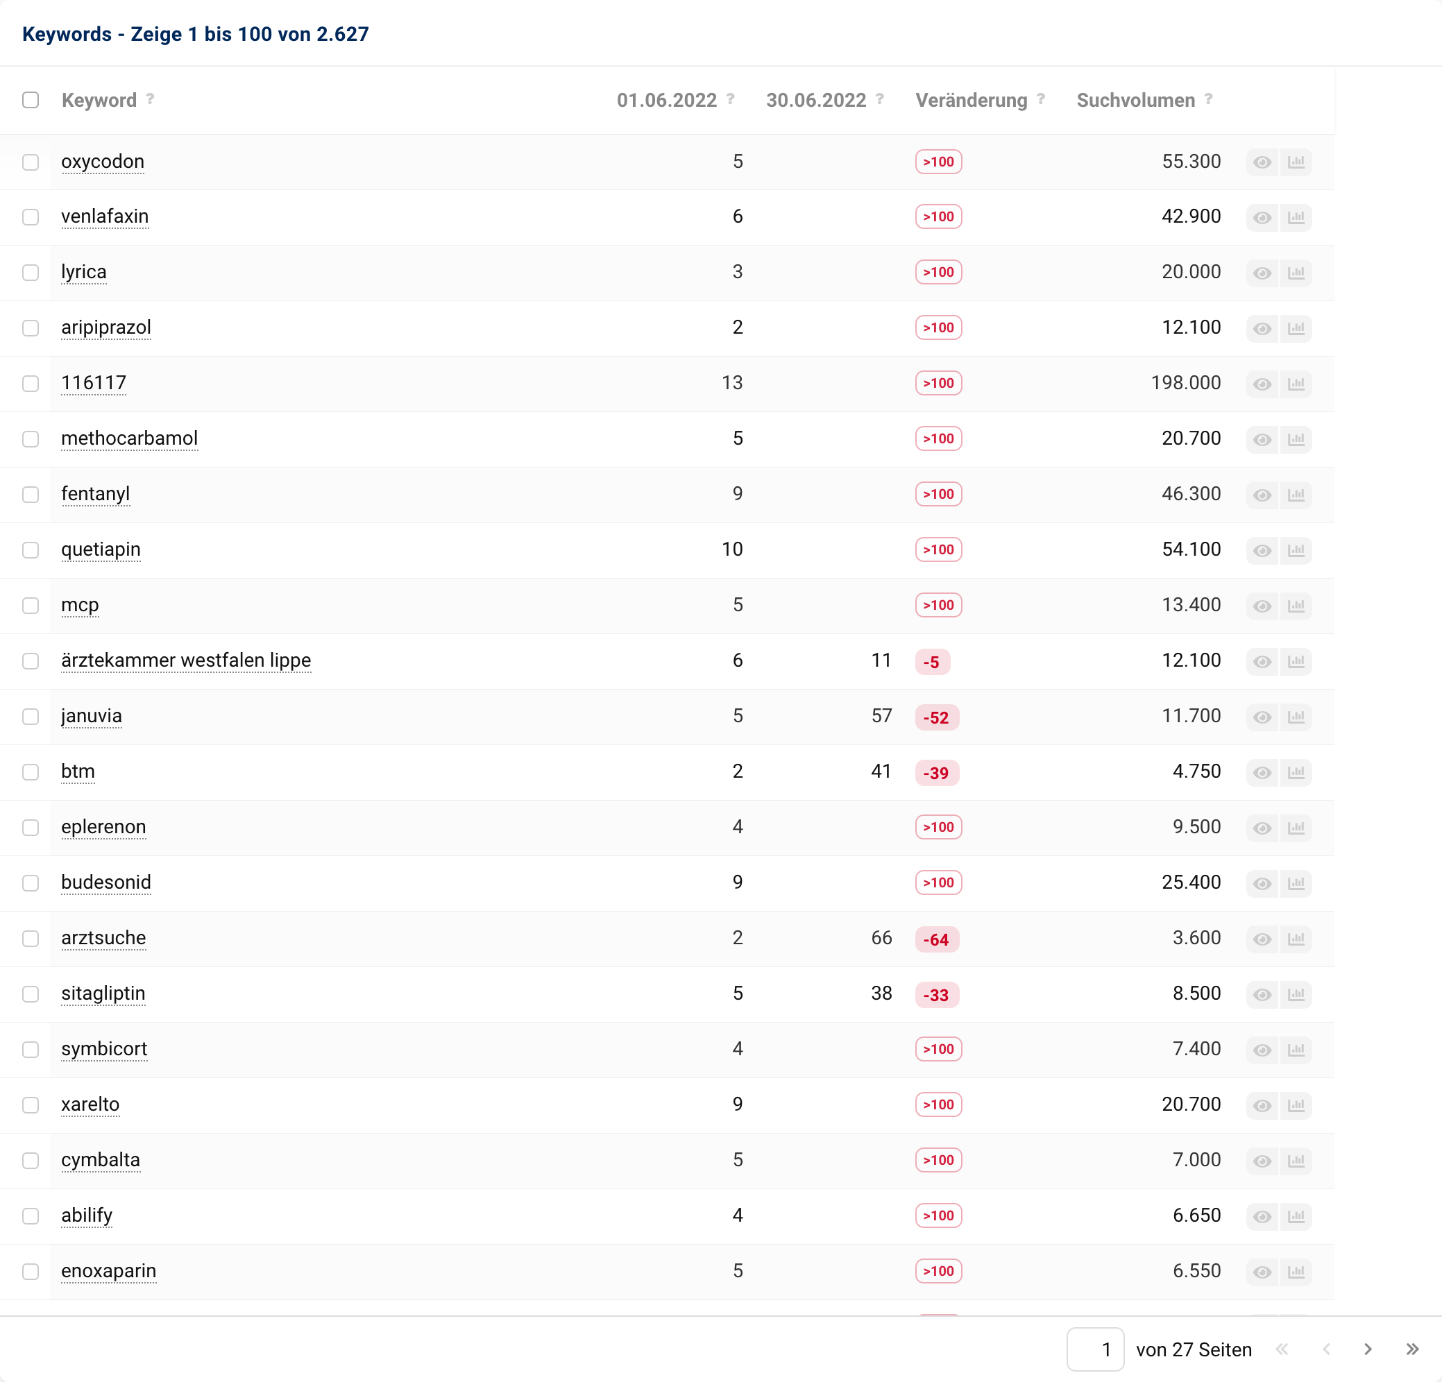Open the methocarbamol keyword link
The width and height of the screenshot is (1442, 1382).
[130, 438]
